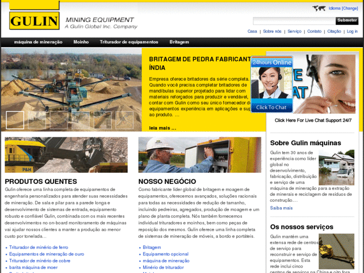
Task: Open the Equipamento opcional link
Action: tap(166, 254)
